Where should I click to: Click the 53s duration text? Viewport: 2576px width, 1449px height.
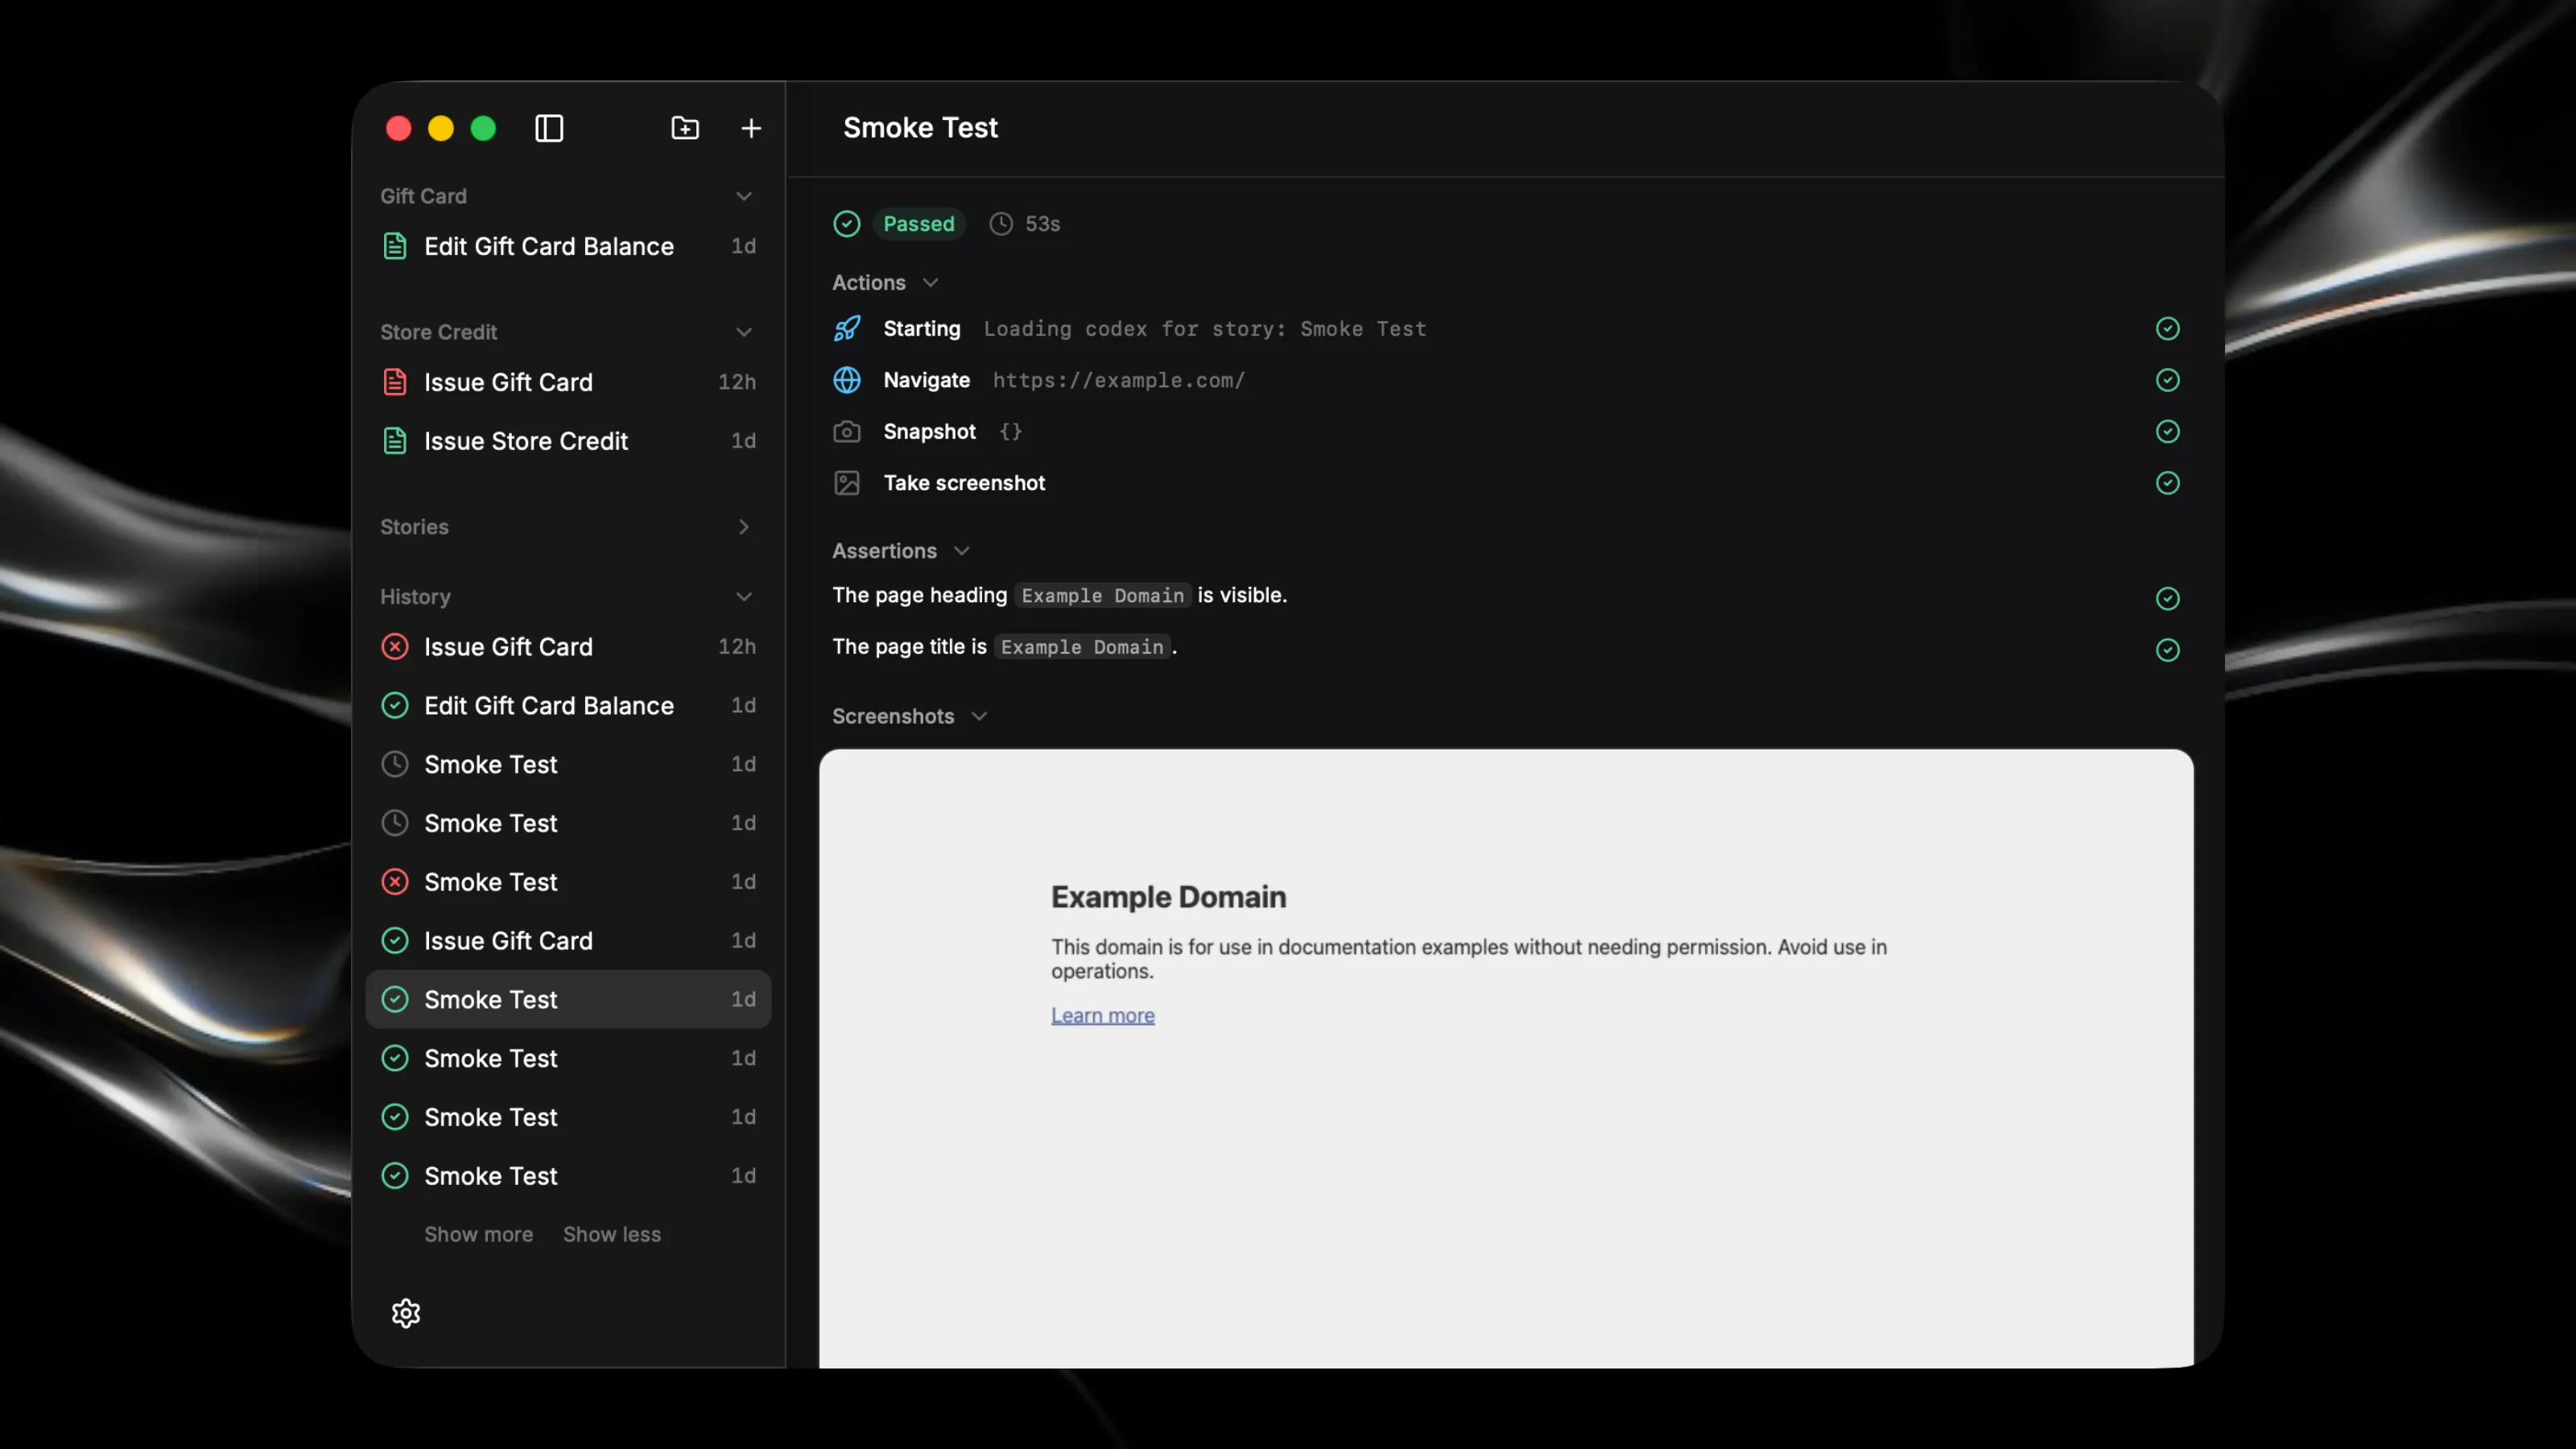(1042, 224)
